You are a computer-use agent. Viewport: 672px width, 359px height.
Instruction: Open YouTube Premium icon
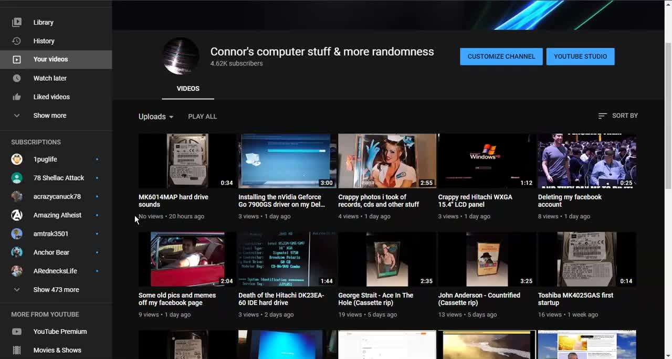[x=17, y=332]
